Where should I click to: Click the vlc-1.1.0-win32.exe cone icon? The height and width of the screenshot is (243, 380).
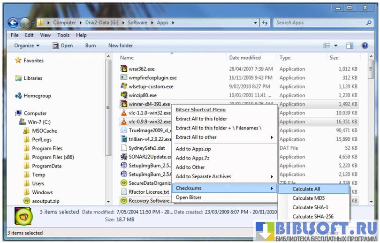pyautogui.click(x=124, y=113)
